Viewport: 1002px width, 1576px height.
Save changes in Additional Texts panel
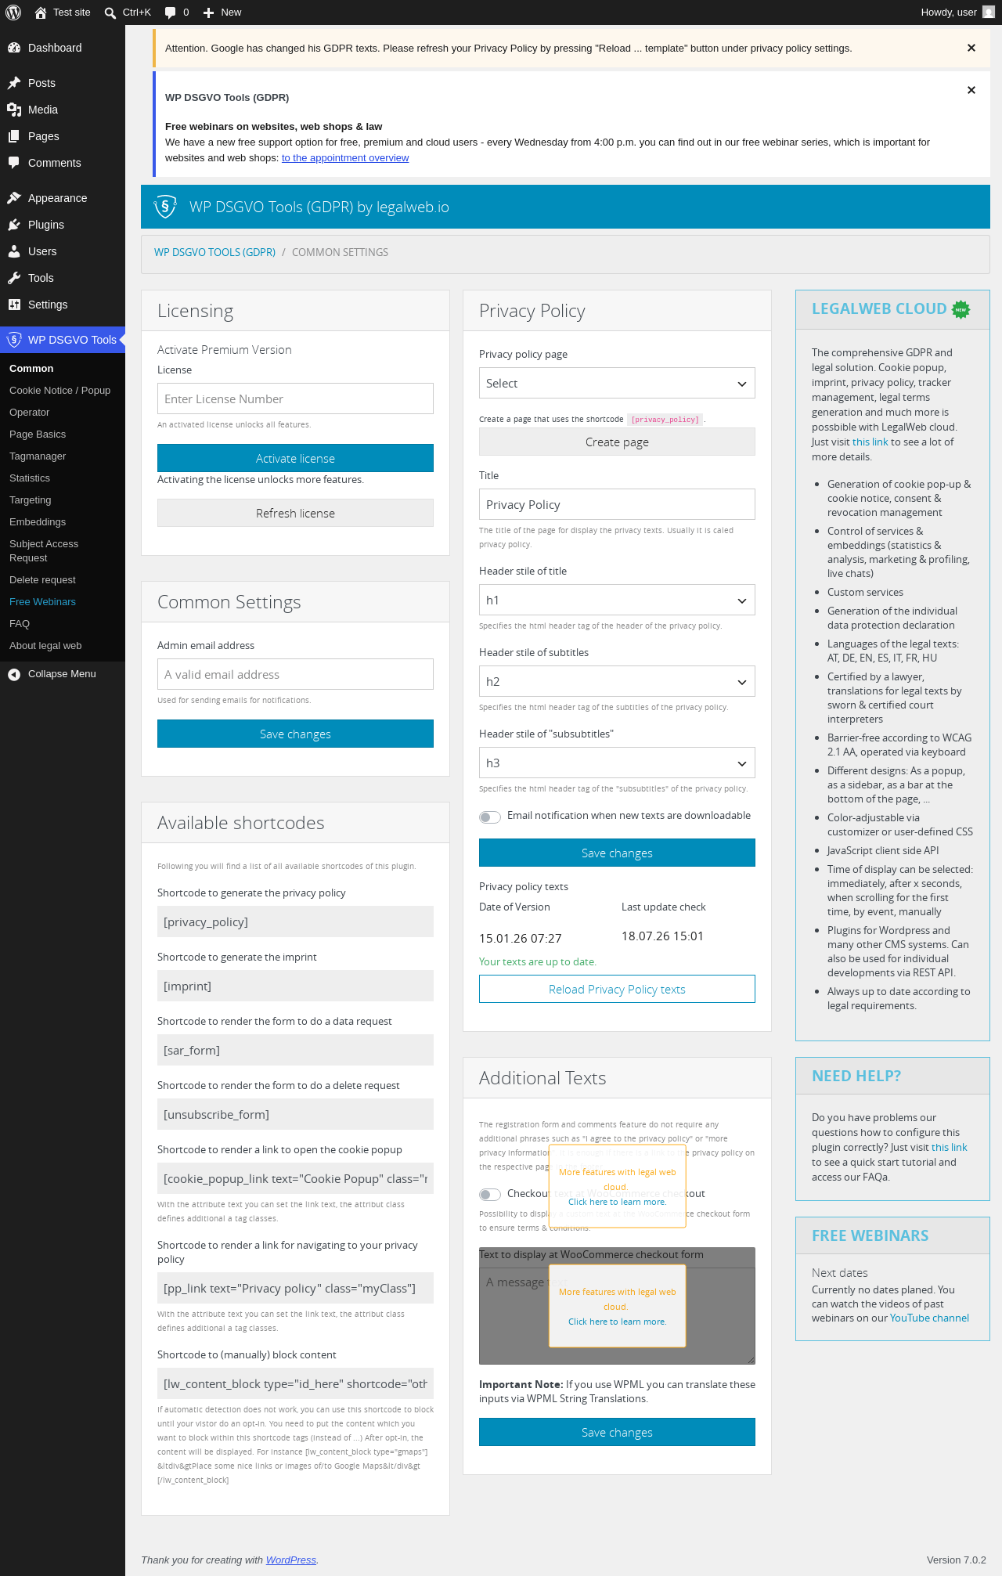[617, 1432]
